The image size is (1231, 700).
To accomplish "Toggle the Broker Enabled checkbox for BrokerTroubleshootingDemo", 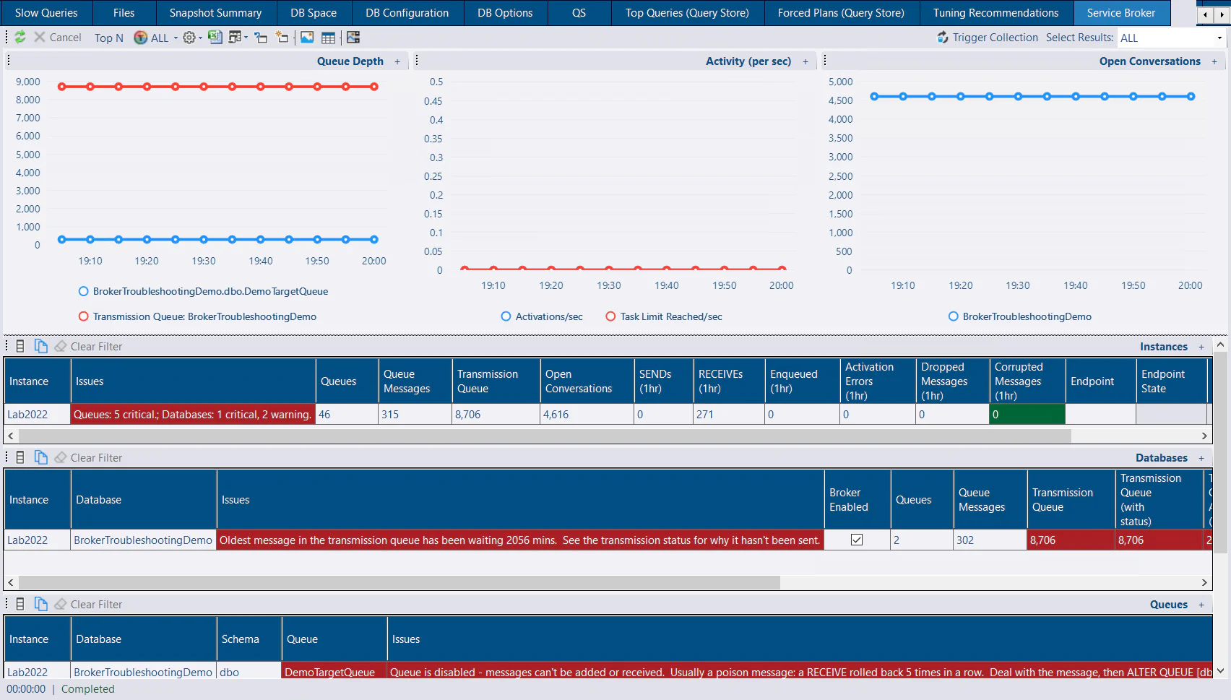I will [x=857, y=540].
